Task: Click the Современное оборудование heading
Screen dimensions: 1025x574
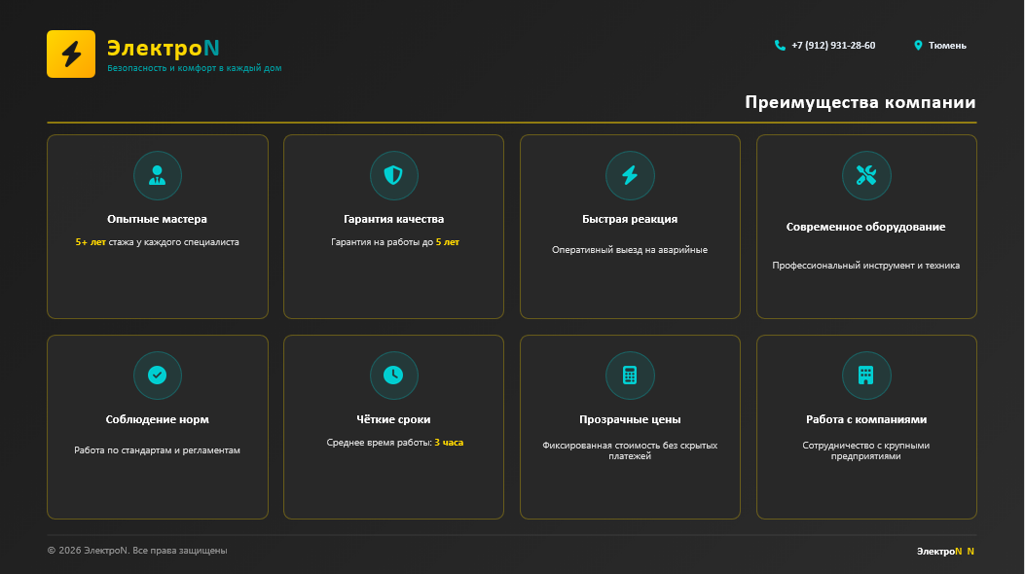Action: pos(865,227)
